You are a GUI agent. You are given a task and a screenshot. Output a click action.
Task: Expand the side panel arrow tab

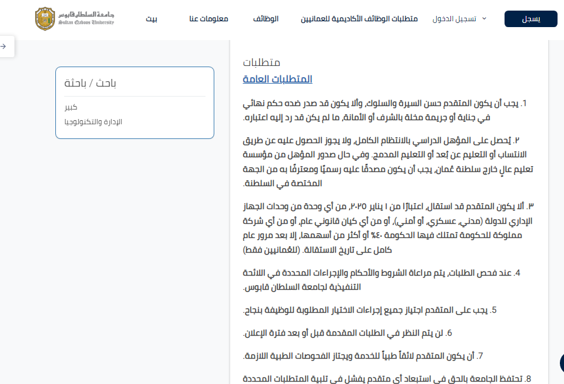(5, 47)
